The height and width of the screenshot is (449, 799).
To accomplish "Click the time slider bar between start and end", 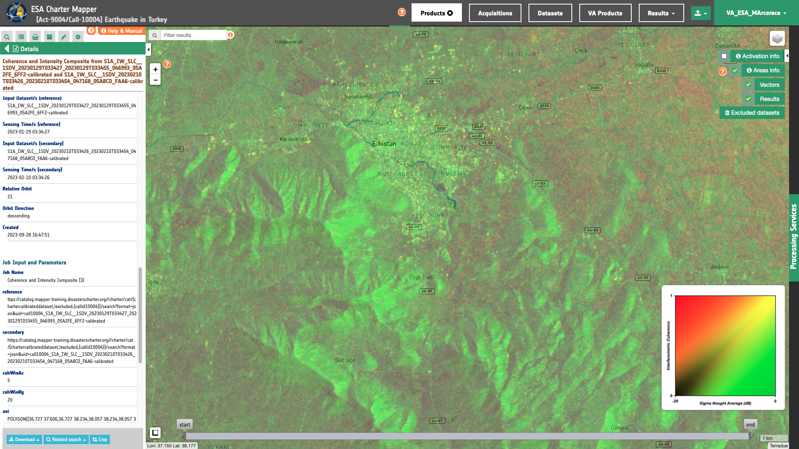I will [x=467, y=436].
